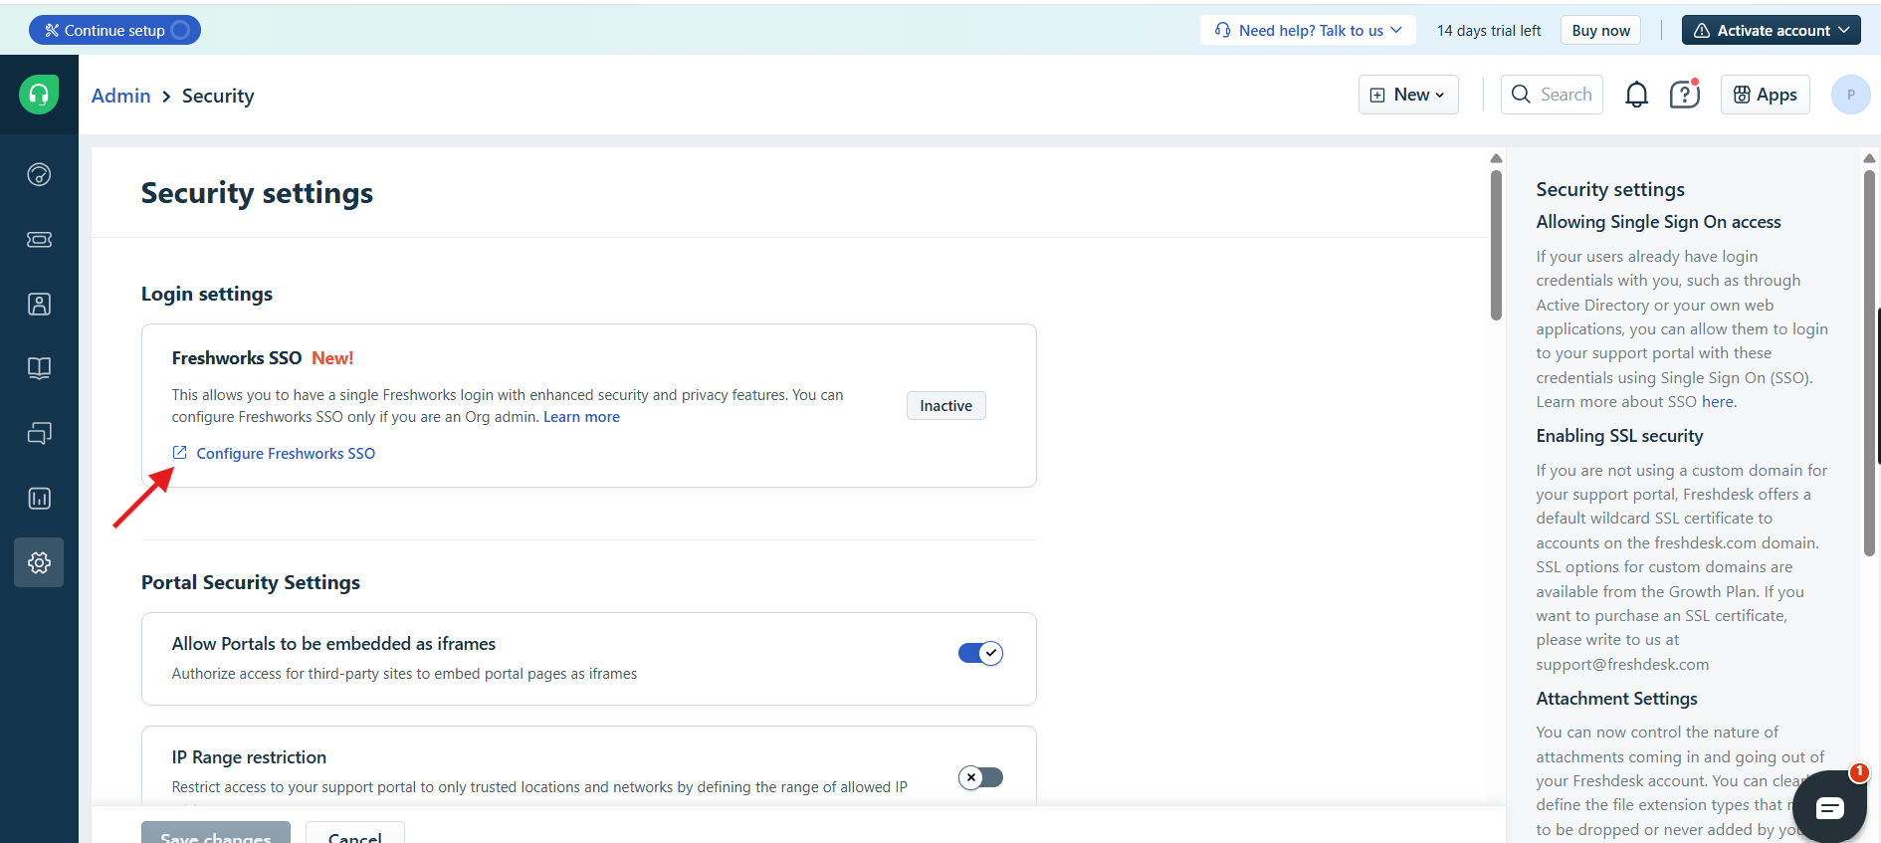
Task: Click the 'Login settings' heading
Action: [207, 294]
